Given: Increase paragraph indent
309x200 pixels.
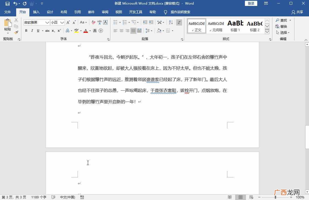Looking at the screenshot, I should (x=151, y=22).
